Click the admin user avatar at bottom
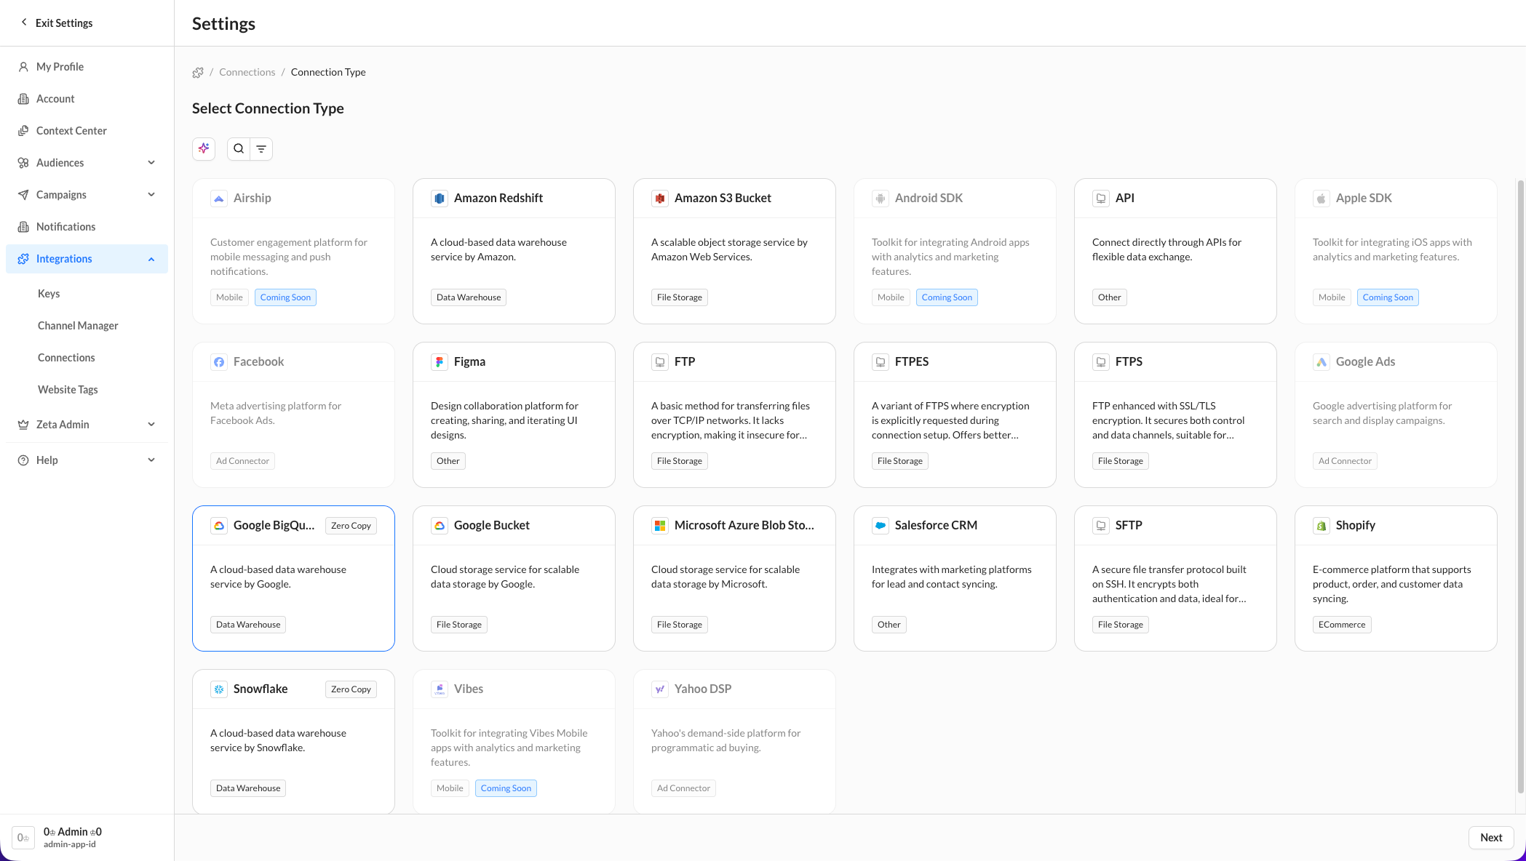 (23, 838)
